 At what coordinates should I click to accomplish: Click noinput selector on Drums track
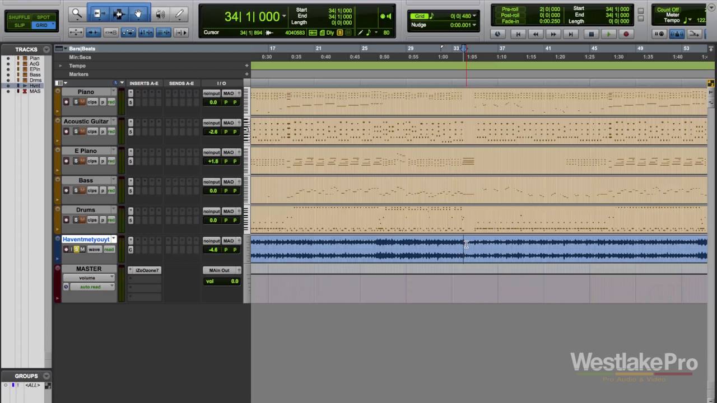pyautogui.click(x=211, y=211)
